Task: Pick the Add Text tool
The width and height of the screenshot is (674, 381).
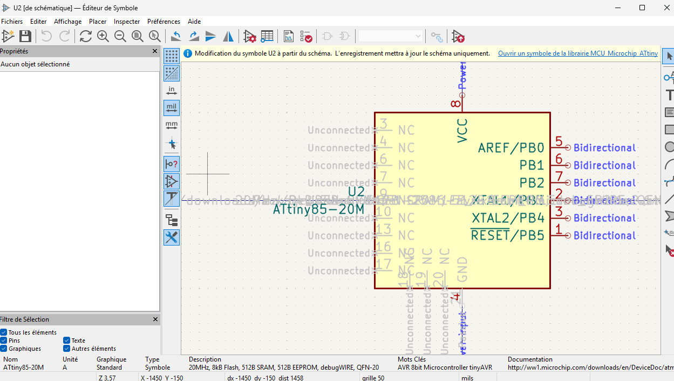Action: (669, 96)
